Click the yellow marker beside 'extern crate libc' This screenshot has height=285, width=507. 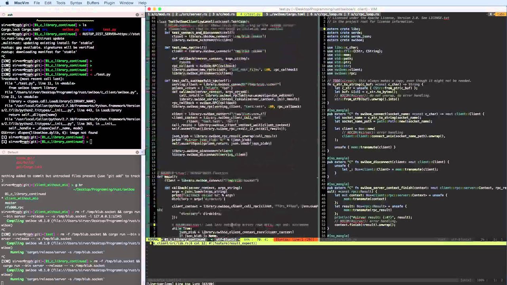click(324, 29)
